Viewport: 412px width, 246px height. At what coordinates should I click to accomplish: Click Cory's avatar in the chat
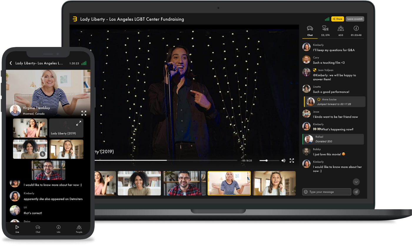[306, 60]
